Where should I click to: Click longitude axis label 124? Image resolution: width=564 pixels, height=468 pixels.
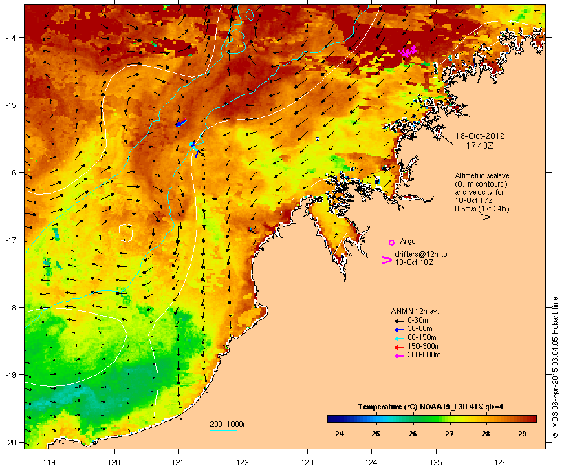point(371,462)
